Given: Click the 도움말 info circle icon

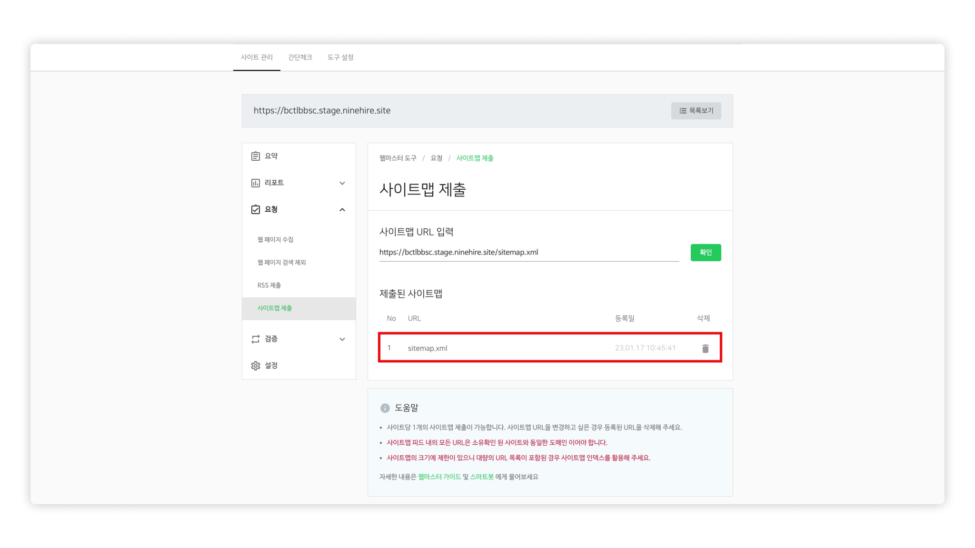Looking at the screenshot, I should (x=385, y=408).
